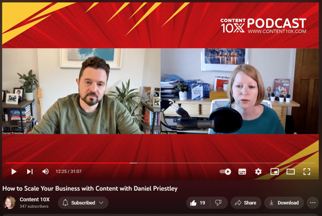322x216 pixels.
Task: Play the paused podcast video
Action: (x=14, y=172)
